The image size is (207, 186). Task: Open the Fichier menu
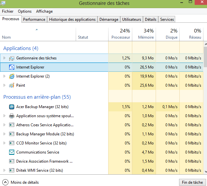click(8, 11)
